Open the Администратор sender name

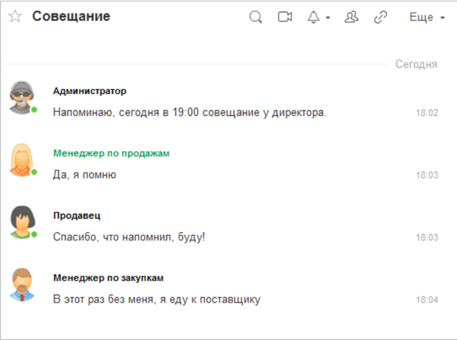pos(90,91)
